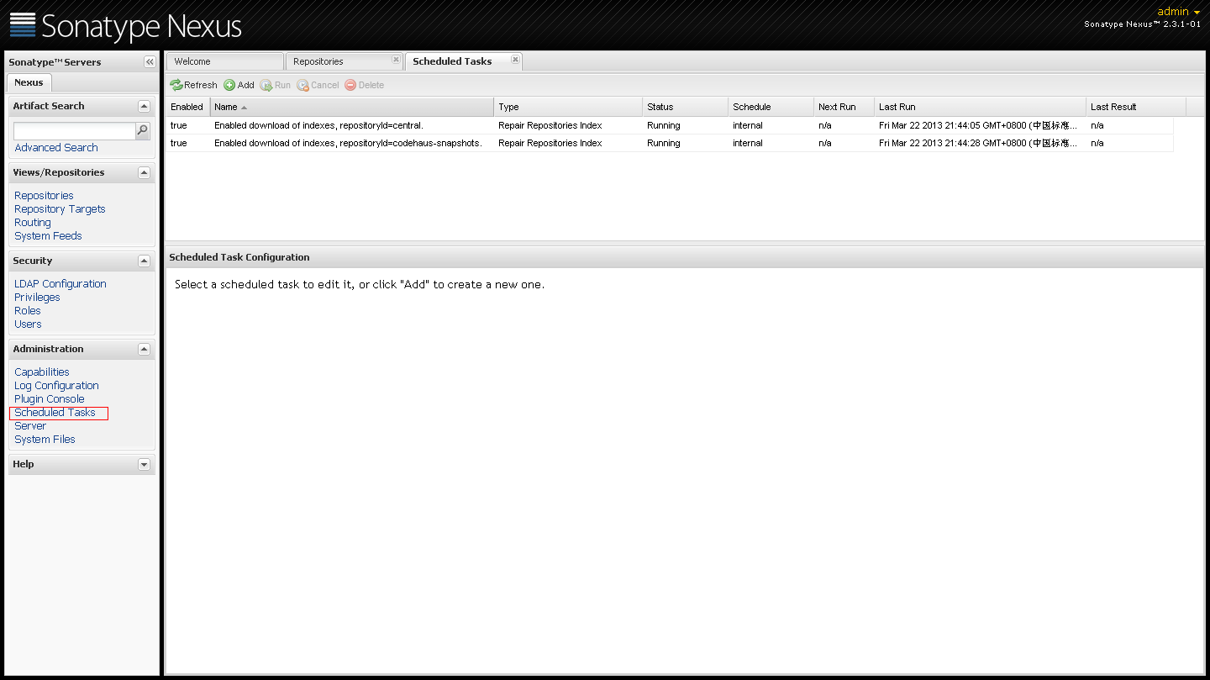Switch to the Repositories tab
This screenshot has height=680, width=1210.
(x=344, y=61)
